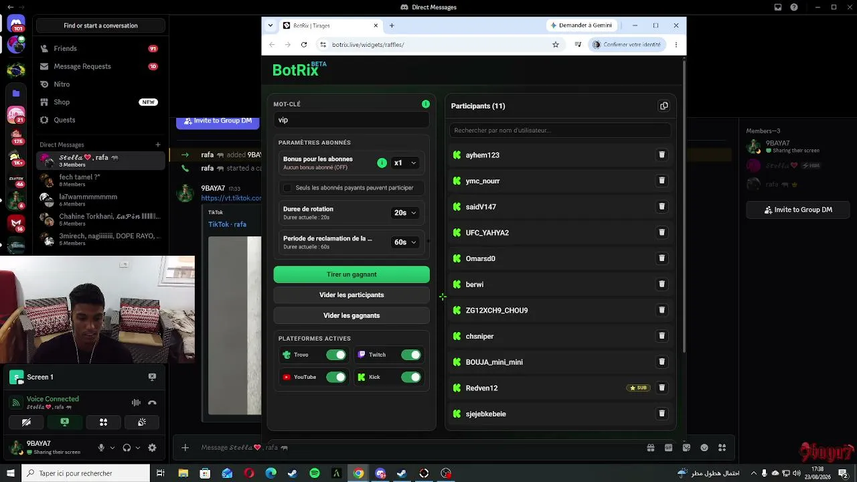Viewport: 857px width, 482px height.
Task: Click Tirer un gagnant button
Action: click(352, 274)
